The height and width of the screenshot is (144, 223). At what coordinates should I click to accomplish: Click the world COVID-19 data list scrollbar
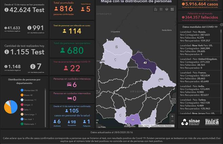click(221, 68)
